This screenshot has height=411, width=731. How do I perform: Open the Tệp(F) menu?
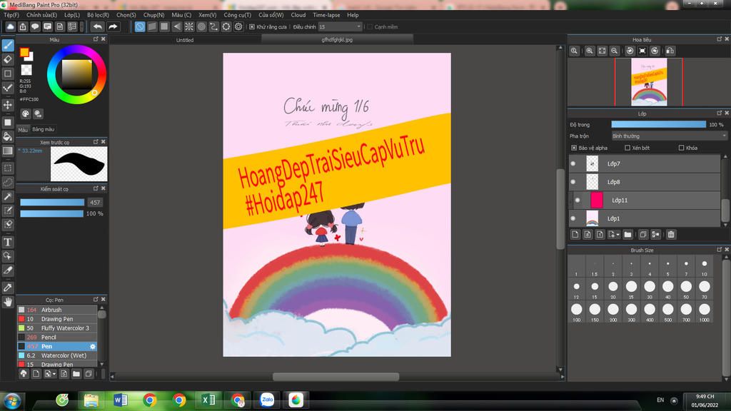coord(11,15)
